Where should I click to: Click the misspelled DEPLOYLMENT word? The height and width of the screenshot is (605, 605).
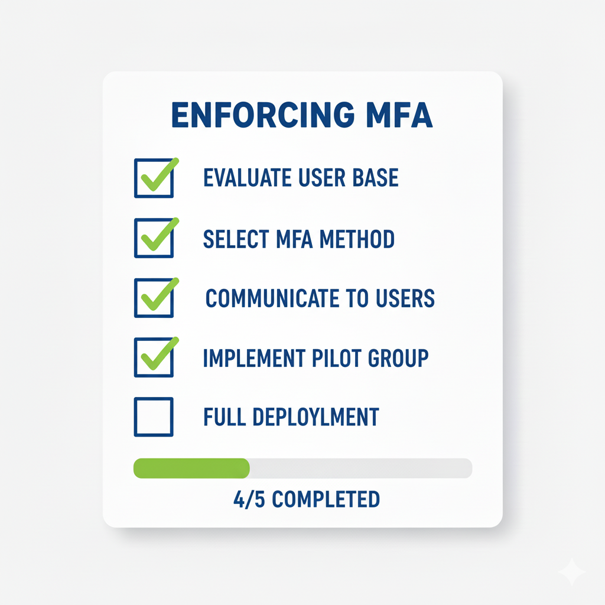pos(316,417)
